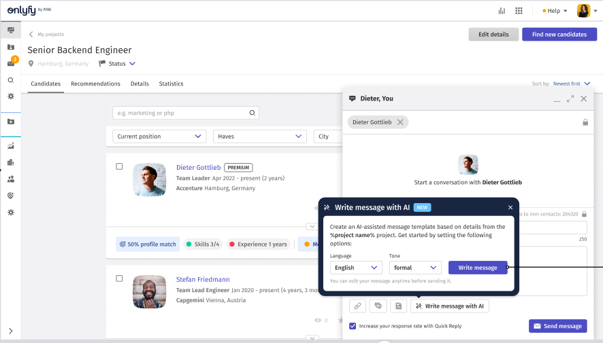
Task: Open the Statistics tab
Action: tap(171, 84)
